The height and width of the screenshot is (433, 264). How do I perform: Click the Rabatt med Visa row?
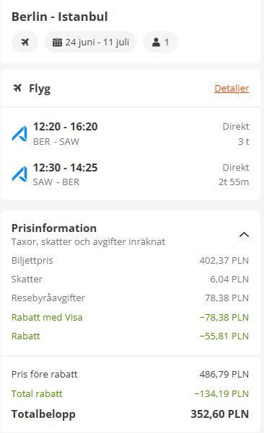pos(131,317)
